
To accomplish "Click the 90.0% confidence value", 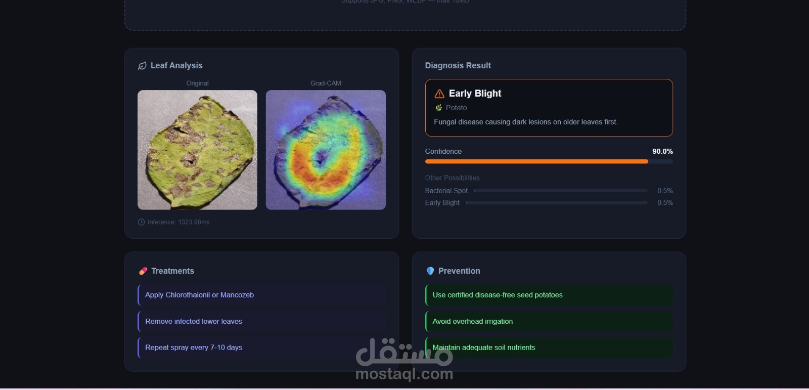I will (x=662, y=151).
